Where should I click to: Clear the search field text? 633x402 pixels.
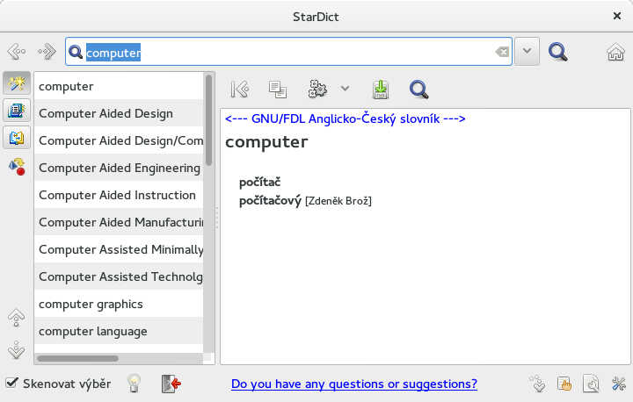click(502, 52)
